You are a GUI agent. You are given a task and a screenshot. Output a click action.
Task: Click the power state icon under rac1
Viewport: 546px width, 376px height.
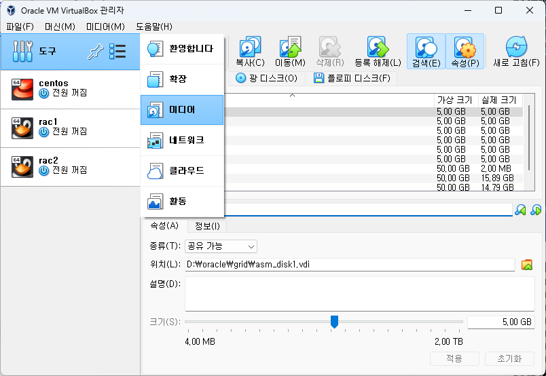point(43,132)
